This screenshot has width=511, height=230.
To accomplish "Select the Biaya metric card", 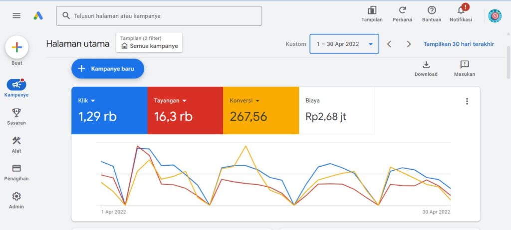I will click(336, 110).
